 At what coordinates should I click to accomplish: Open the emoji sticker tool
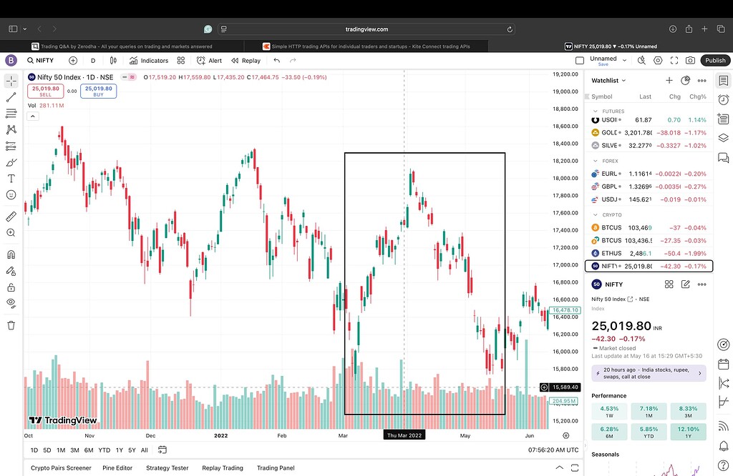(x=10, y=196)
